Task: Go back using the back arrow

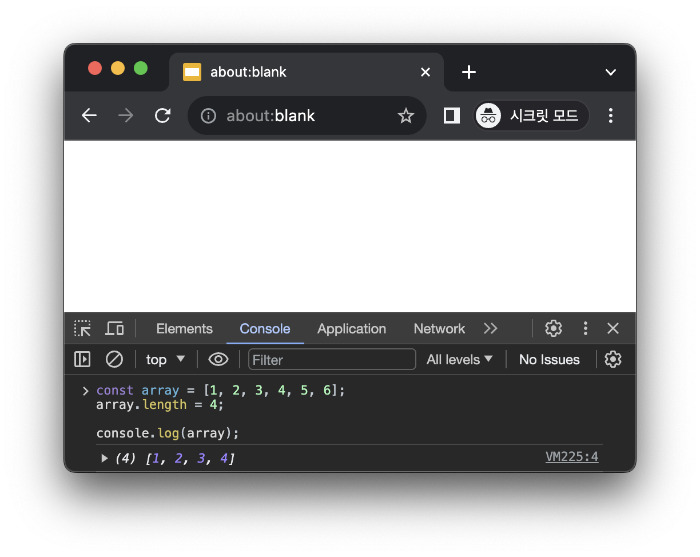Action: pyautogui.click(x=89, y=116)
